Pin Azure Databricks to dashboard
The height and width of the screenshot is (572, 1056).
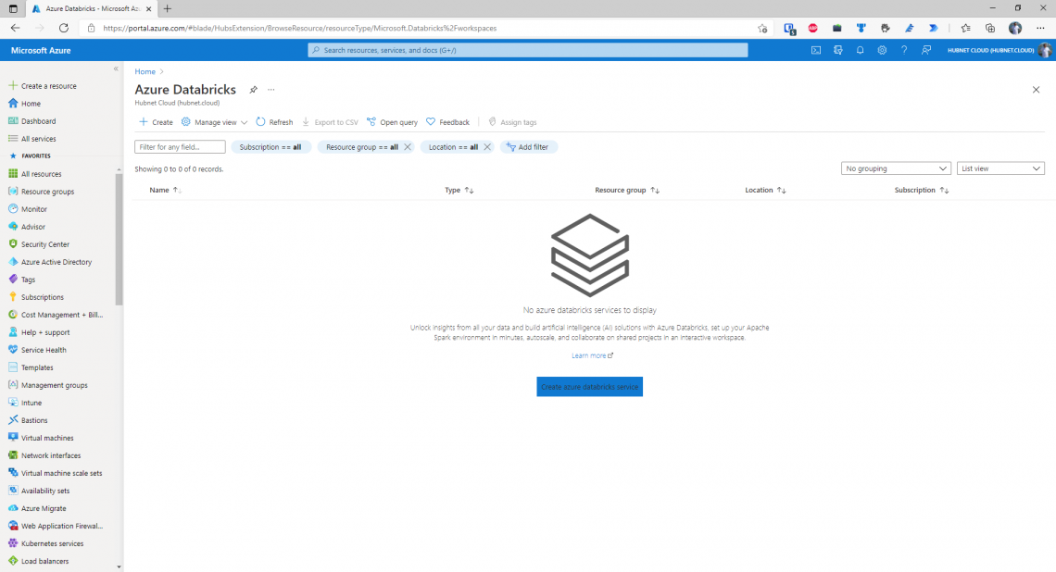click(x=253, y=89)
